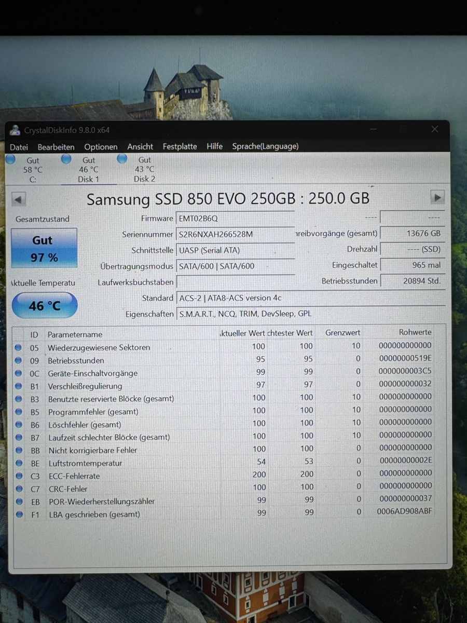This screenshot has height=623, width=467.
Task: Open the Hilfe menu
Action: (x=214, y=146)
